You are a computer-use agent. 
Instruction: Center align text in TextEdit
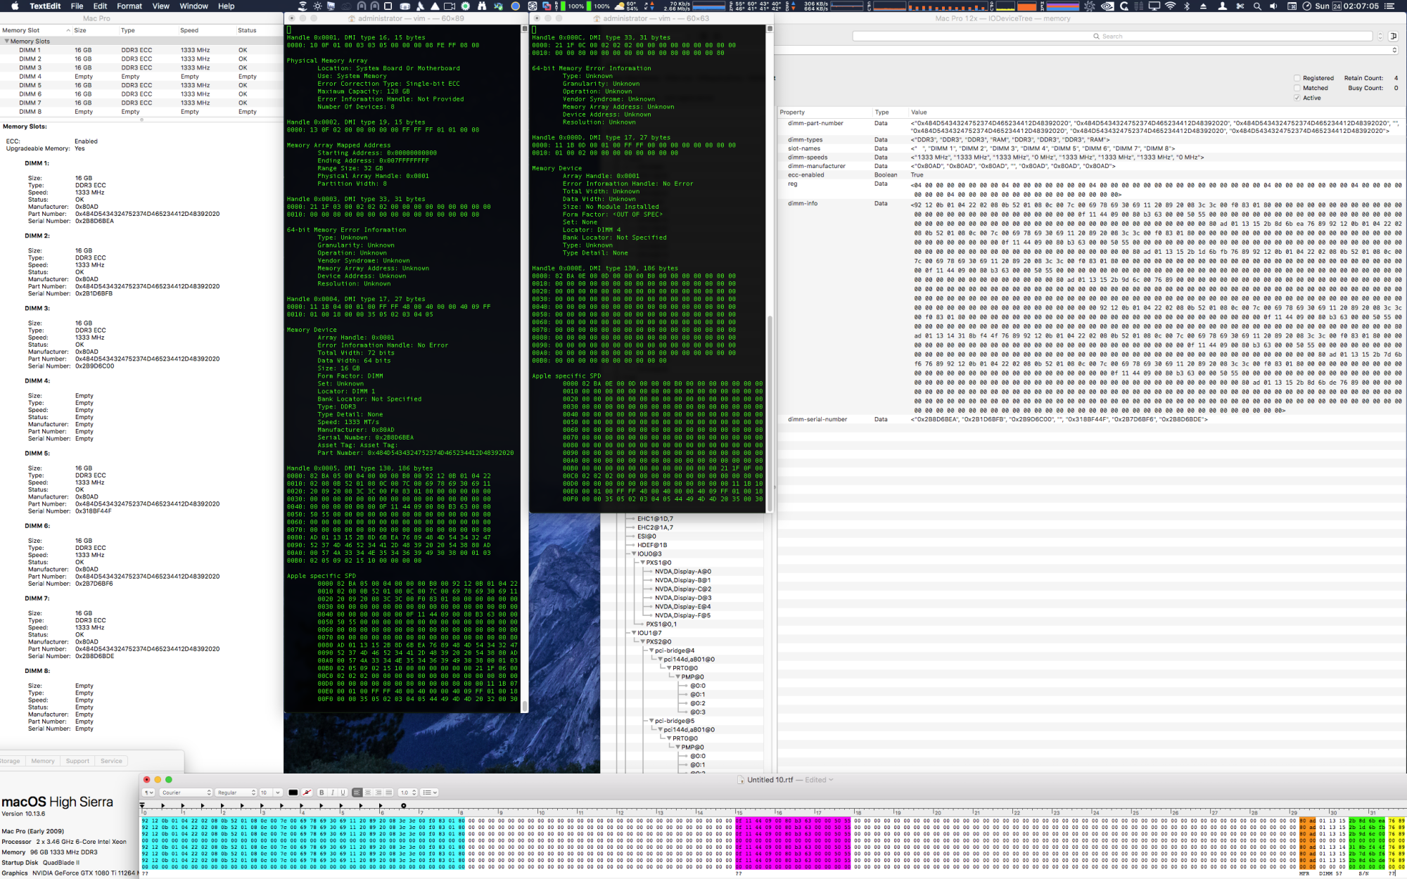pos(367,793)
